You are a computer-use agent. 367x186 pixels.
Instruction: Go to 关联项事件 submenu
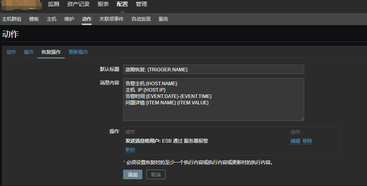coord(112,19)
